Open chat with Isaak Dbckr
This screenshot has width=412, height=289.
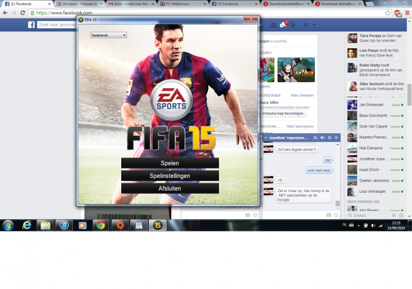[x=376, y=170]
